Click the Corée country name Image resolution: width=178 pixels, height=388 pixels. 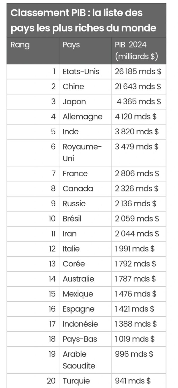click(74, 264)
